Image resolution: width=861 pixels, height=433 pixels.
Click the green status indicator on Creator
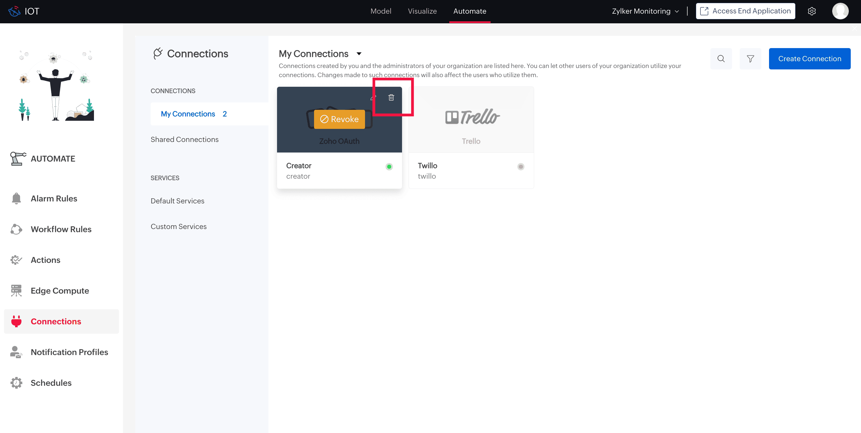click(389, 167)
